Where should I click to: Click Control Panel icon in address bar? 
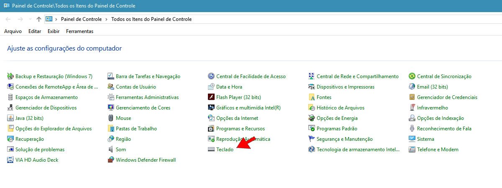pyautogui.click(x=49, y=19)
